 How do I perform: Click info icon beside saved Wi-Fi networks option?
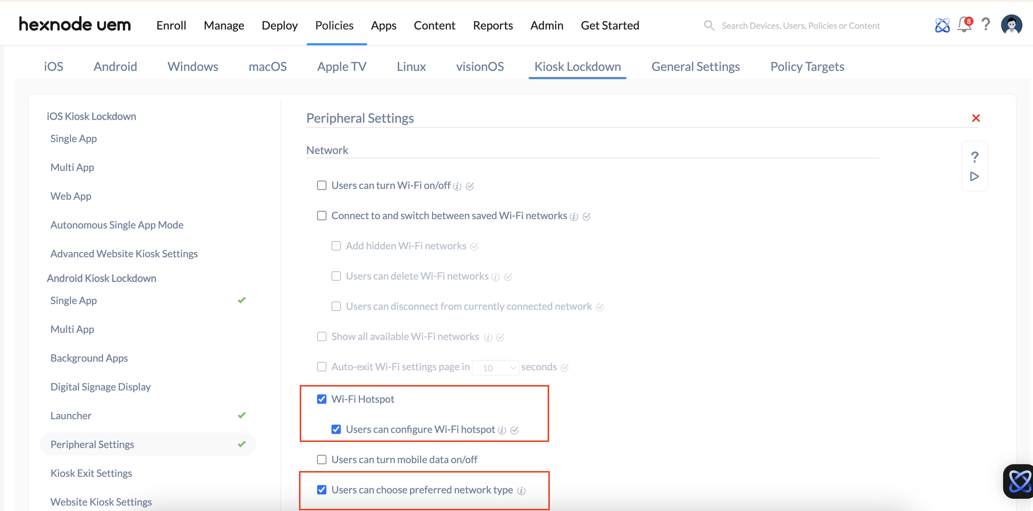pos(574,217)
